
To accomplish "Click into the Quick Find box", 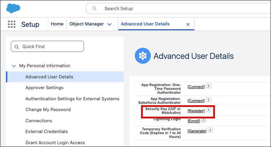I will 47,46.
